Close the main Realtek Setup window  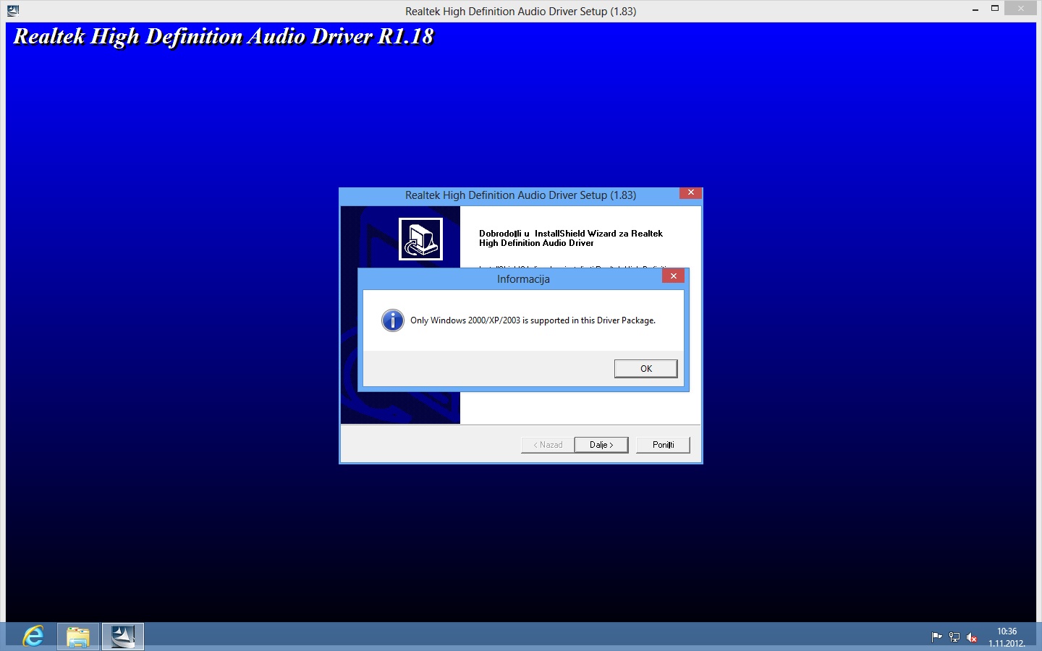(1021, 9)
